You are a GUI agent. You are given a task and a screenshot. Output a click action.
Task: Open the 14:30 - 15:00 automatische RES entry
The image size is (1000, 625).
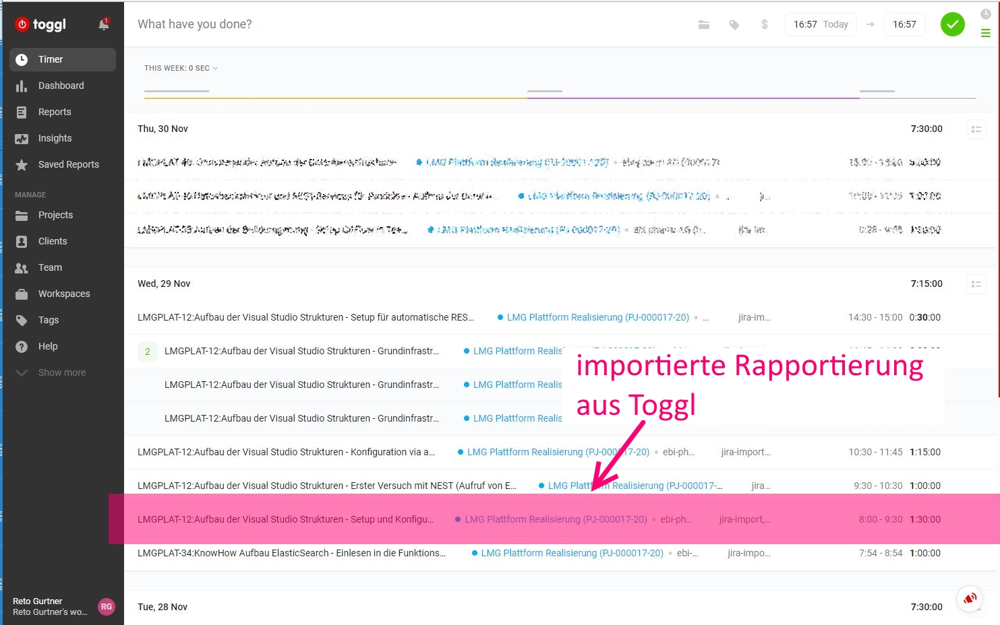coord(306,317)
